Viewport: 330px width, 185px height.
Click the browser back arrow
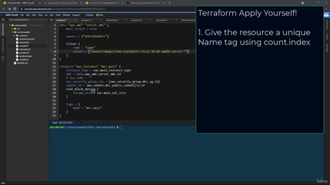click(4, 9)
